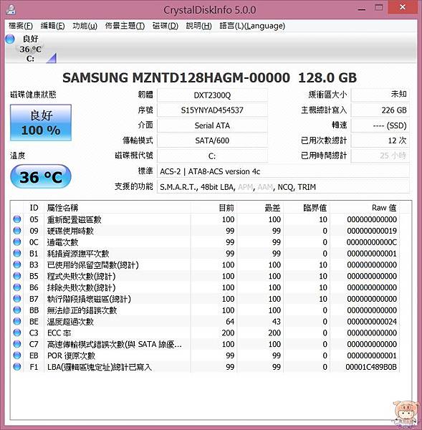Select the 硬碟使用時數 attribute row text
The height and width of the screenshot is (430, 422).
70,231
